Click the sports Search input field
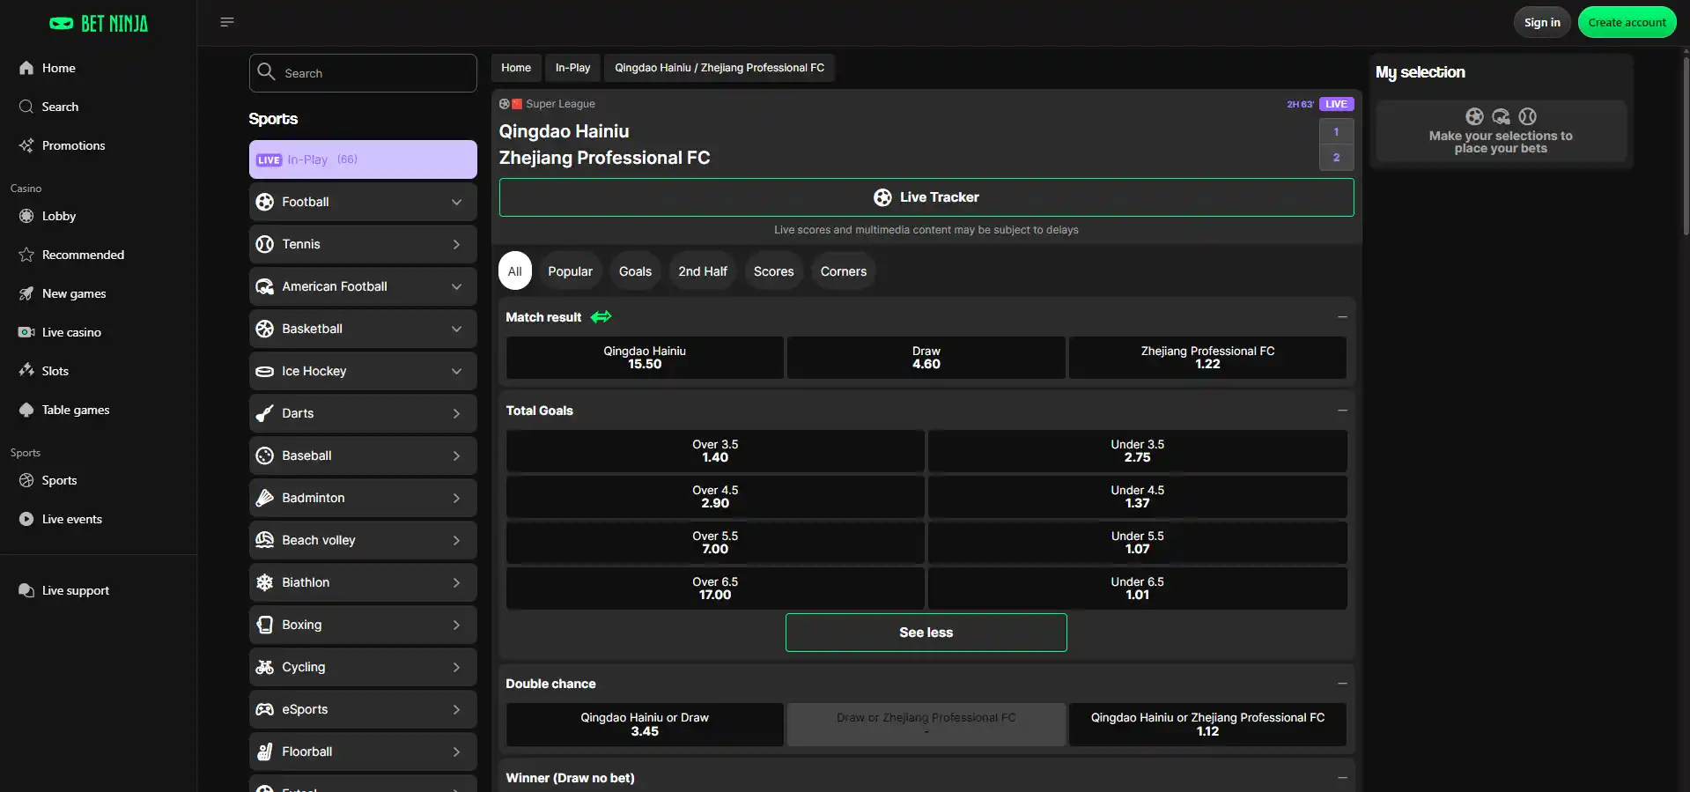This screenshot has width=1690, height=792. [x=363, y=73]
